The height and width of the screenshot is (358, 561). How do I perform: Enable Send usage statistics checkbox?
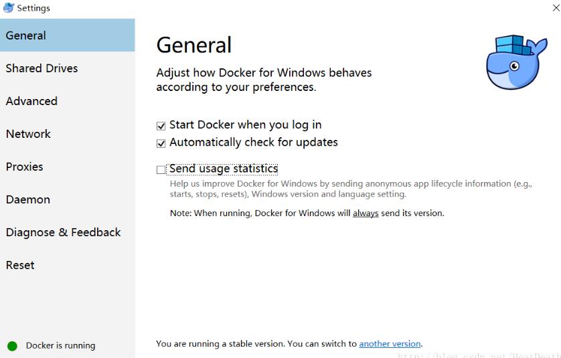coord(161,169)
